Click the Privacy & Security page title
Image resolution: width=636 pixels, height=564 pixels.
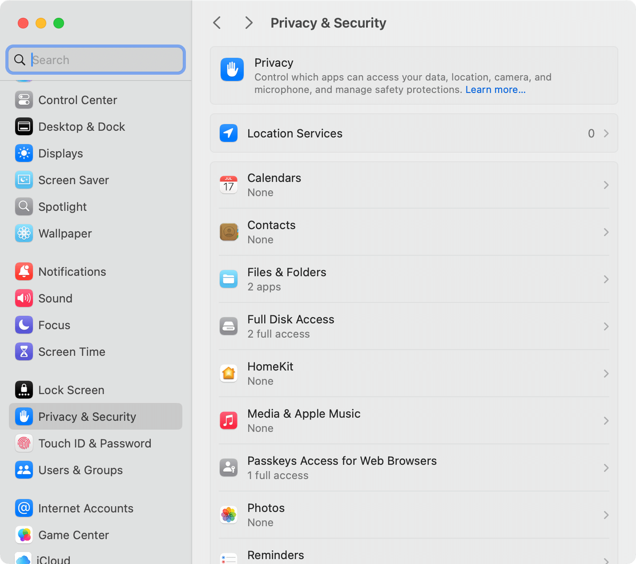328,23
